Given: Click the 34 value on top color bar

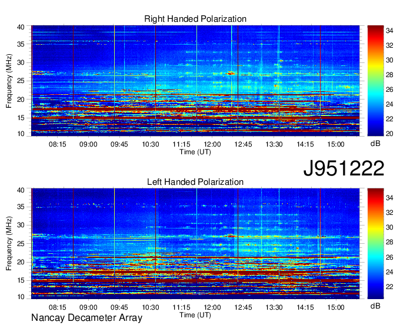Looking at the screenshot, I should [x=389, y=31].
